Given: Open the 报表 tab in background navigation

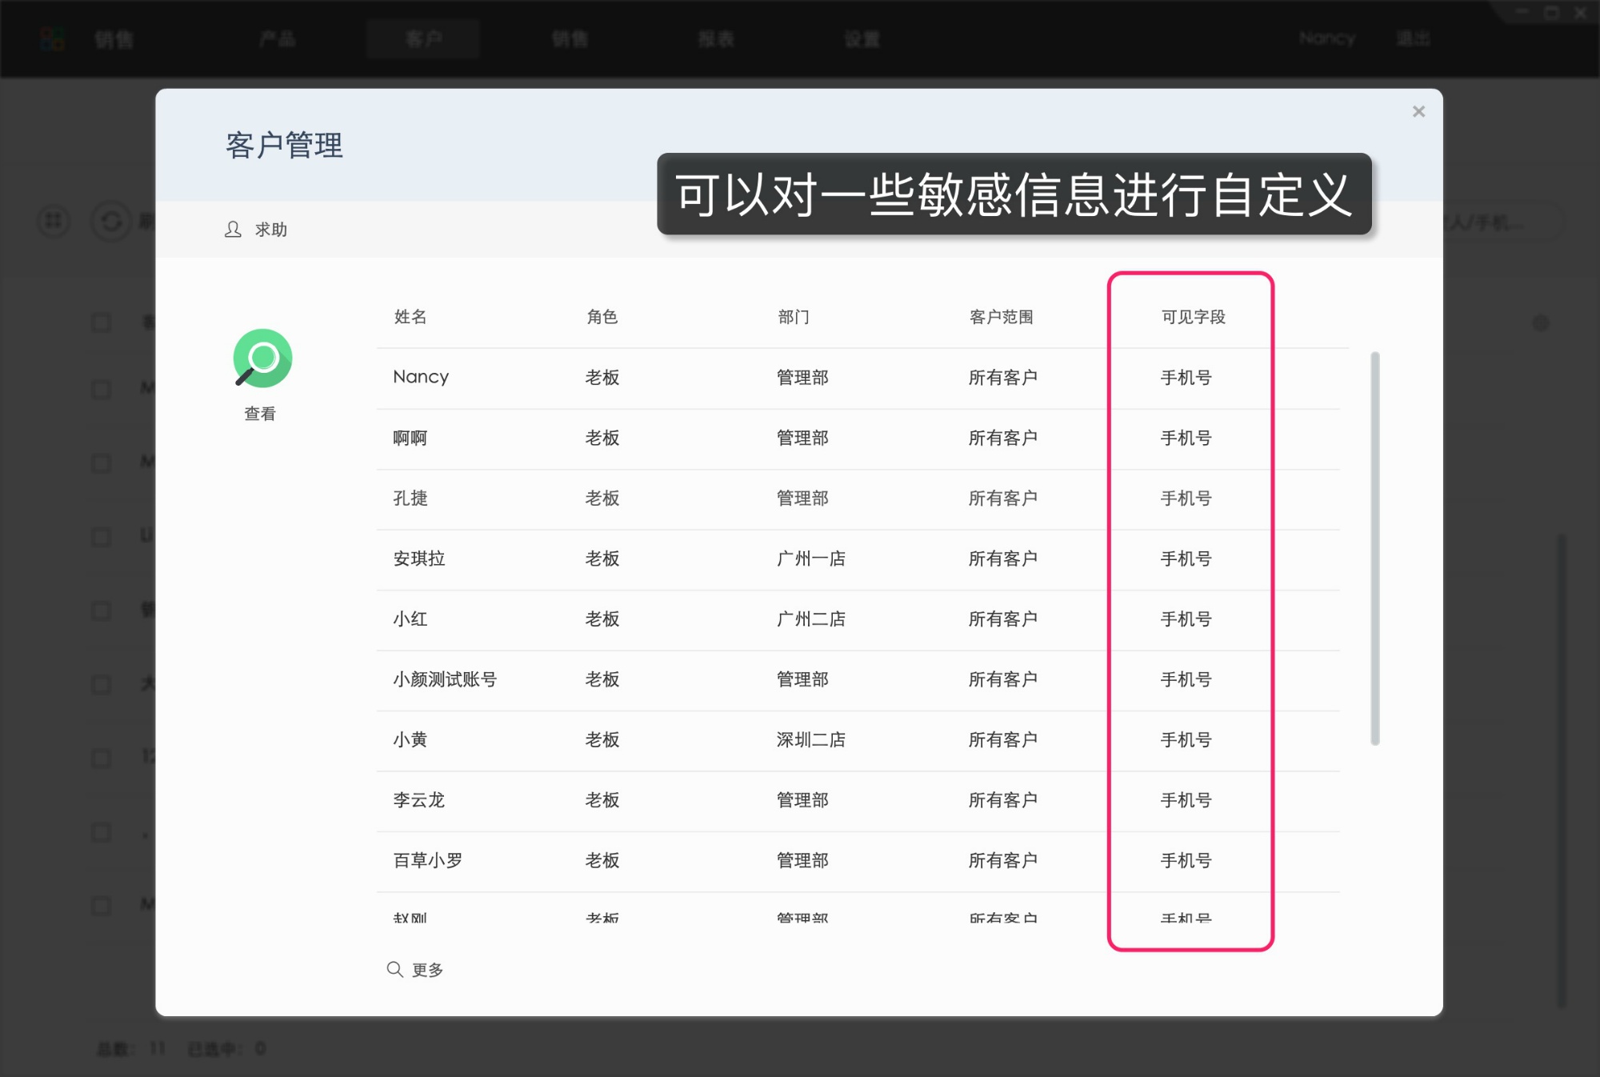Looking at the screenshot, I should click(716, 38).
